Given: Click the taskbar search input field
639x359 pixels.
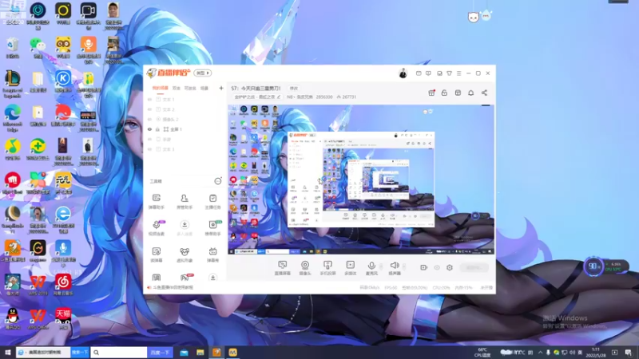Looking at the screenshot, I should click(119, 352).
